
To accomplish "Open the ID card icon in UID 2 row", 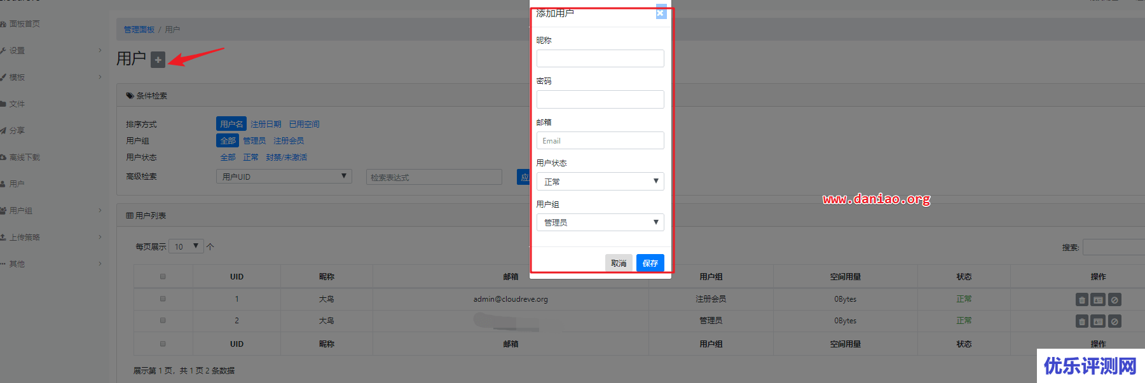I will pyautogui.click(x=1098, y=321).
